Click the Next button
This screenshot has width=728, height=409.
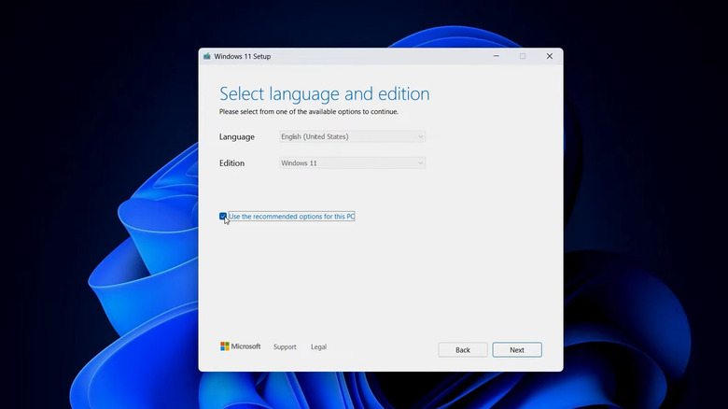517,350
